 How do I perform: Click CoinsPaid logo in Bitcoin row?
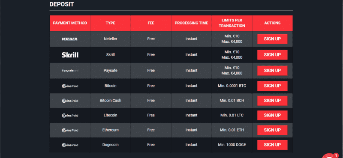click(x=70, y=86)
